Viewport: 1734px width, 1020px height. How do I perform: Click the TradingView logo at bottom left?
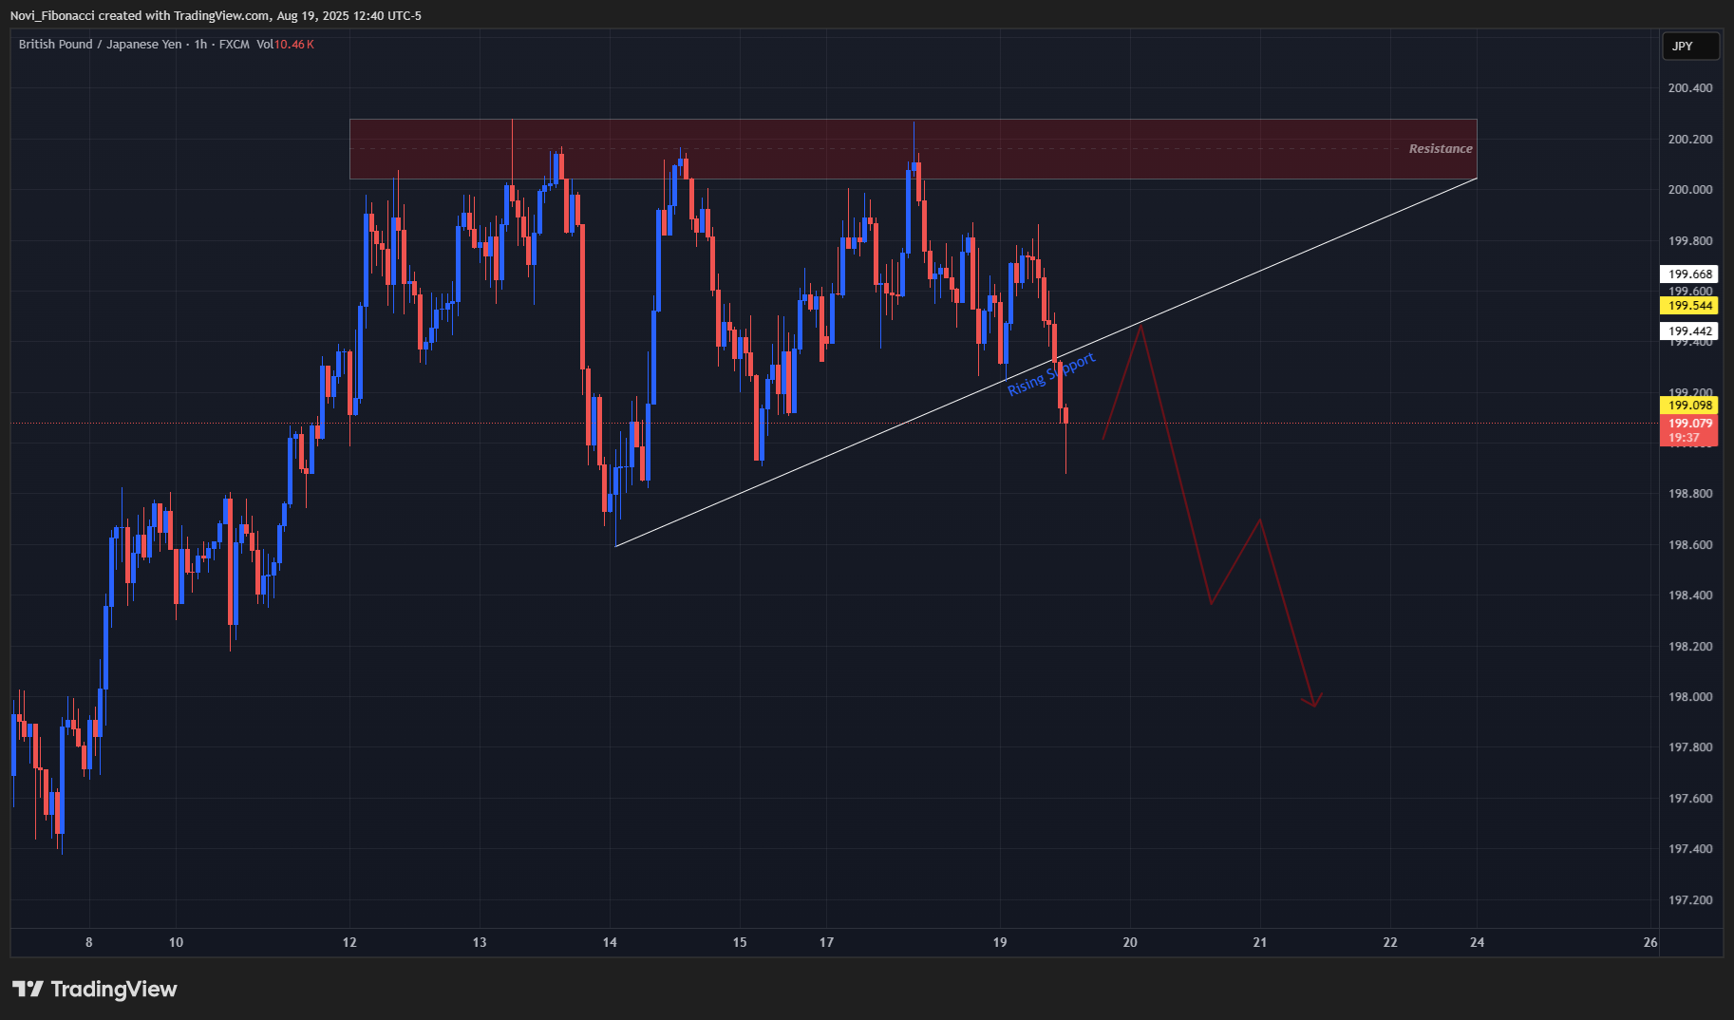(95, 990)
